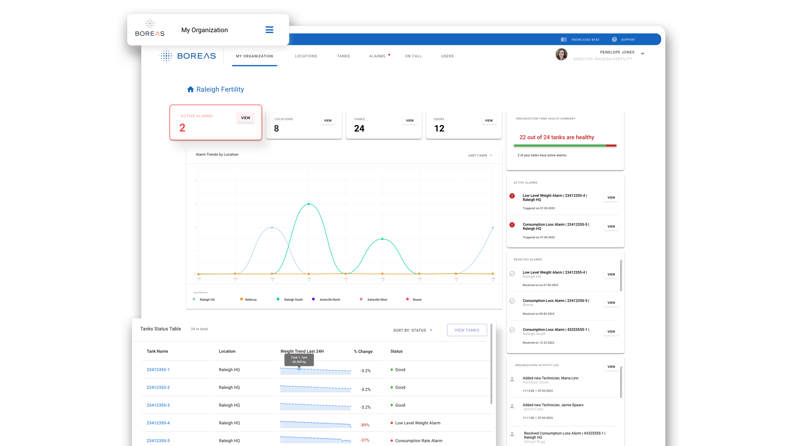This screenshot has height=446, width=793.
Task: Click Penelope Jones profile avatar
Action: click(561, 55)
